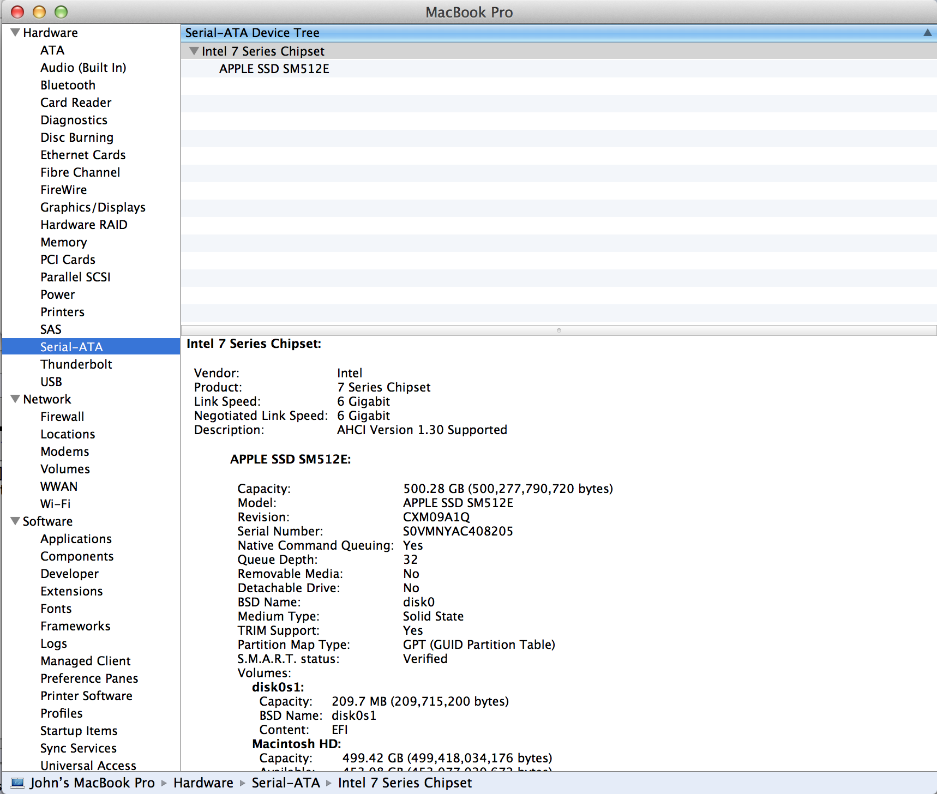Show Modems information

tap(65, 452)
